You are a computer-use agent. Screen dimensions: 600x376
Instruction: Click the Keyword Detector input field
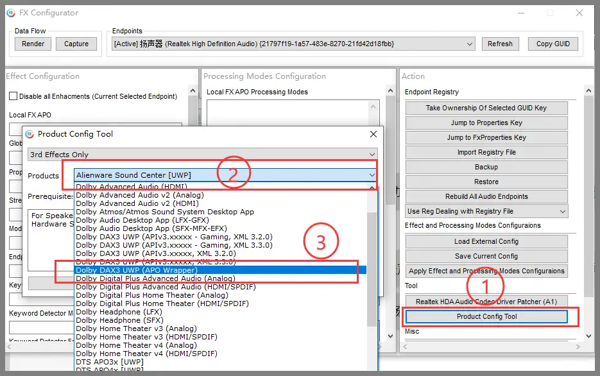point(41,327)
